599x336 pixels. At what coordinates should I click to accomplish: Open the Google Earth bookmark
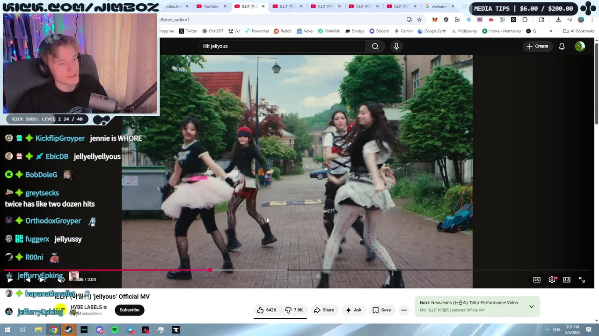(432, 31)
